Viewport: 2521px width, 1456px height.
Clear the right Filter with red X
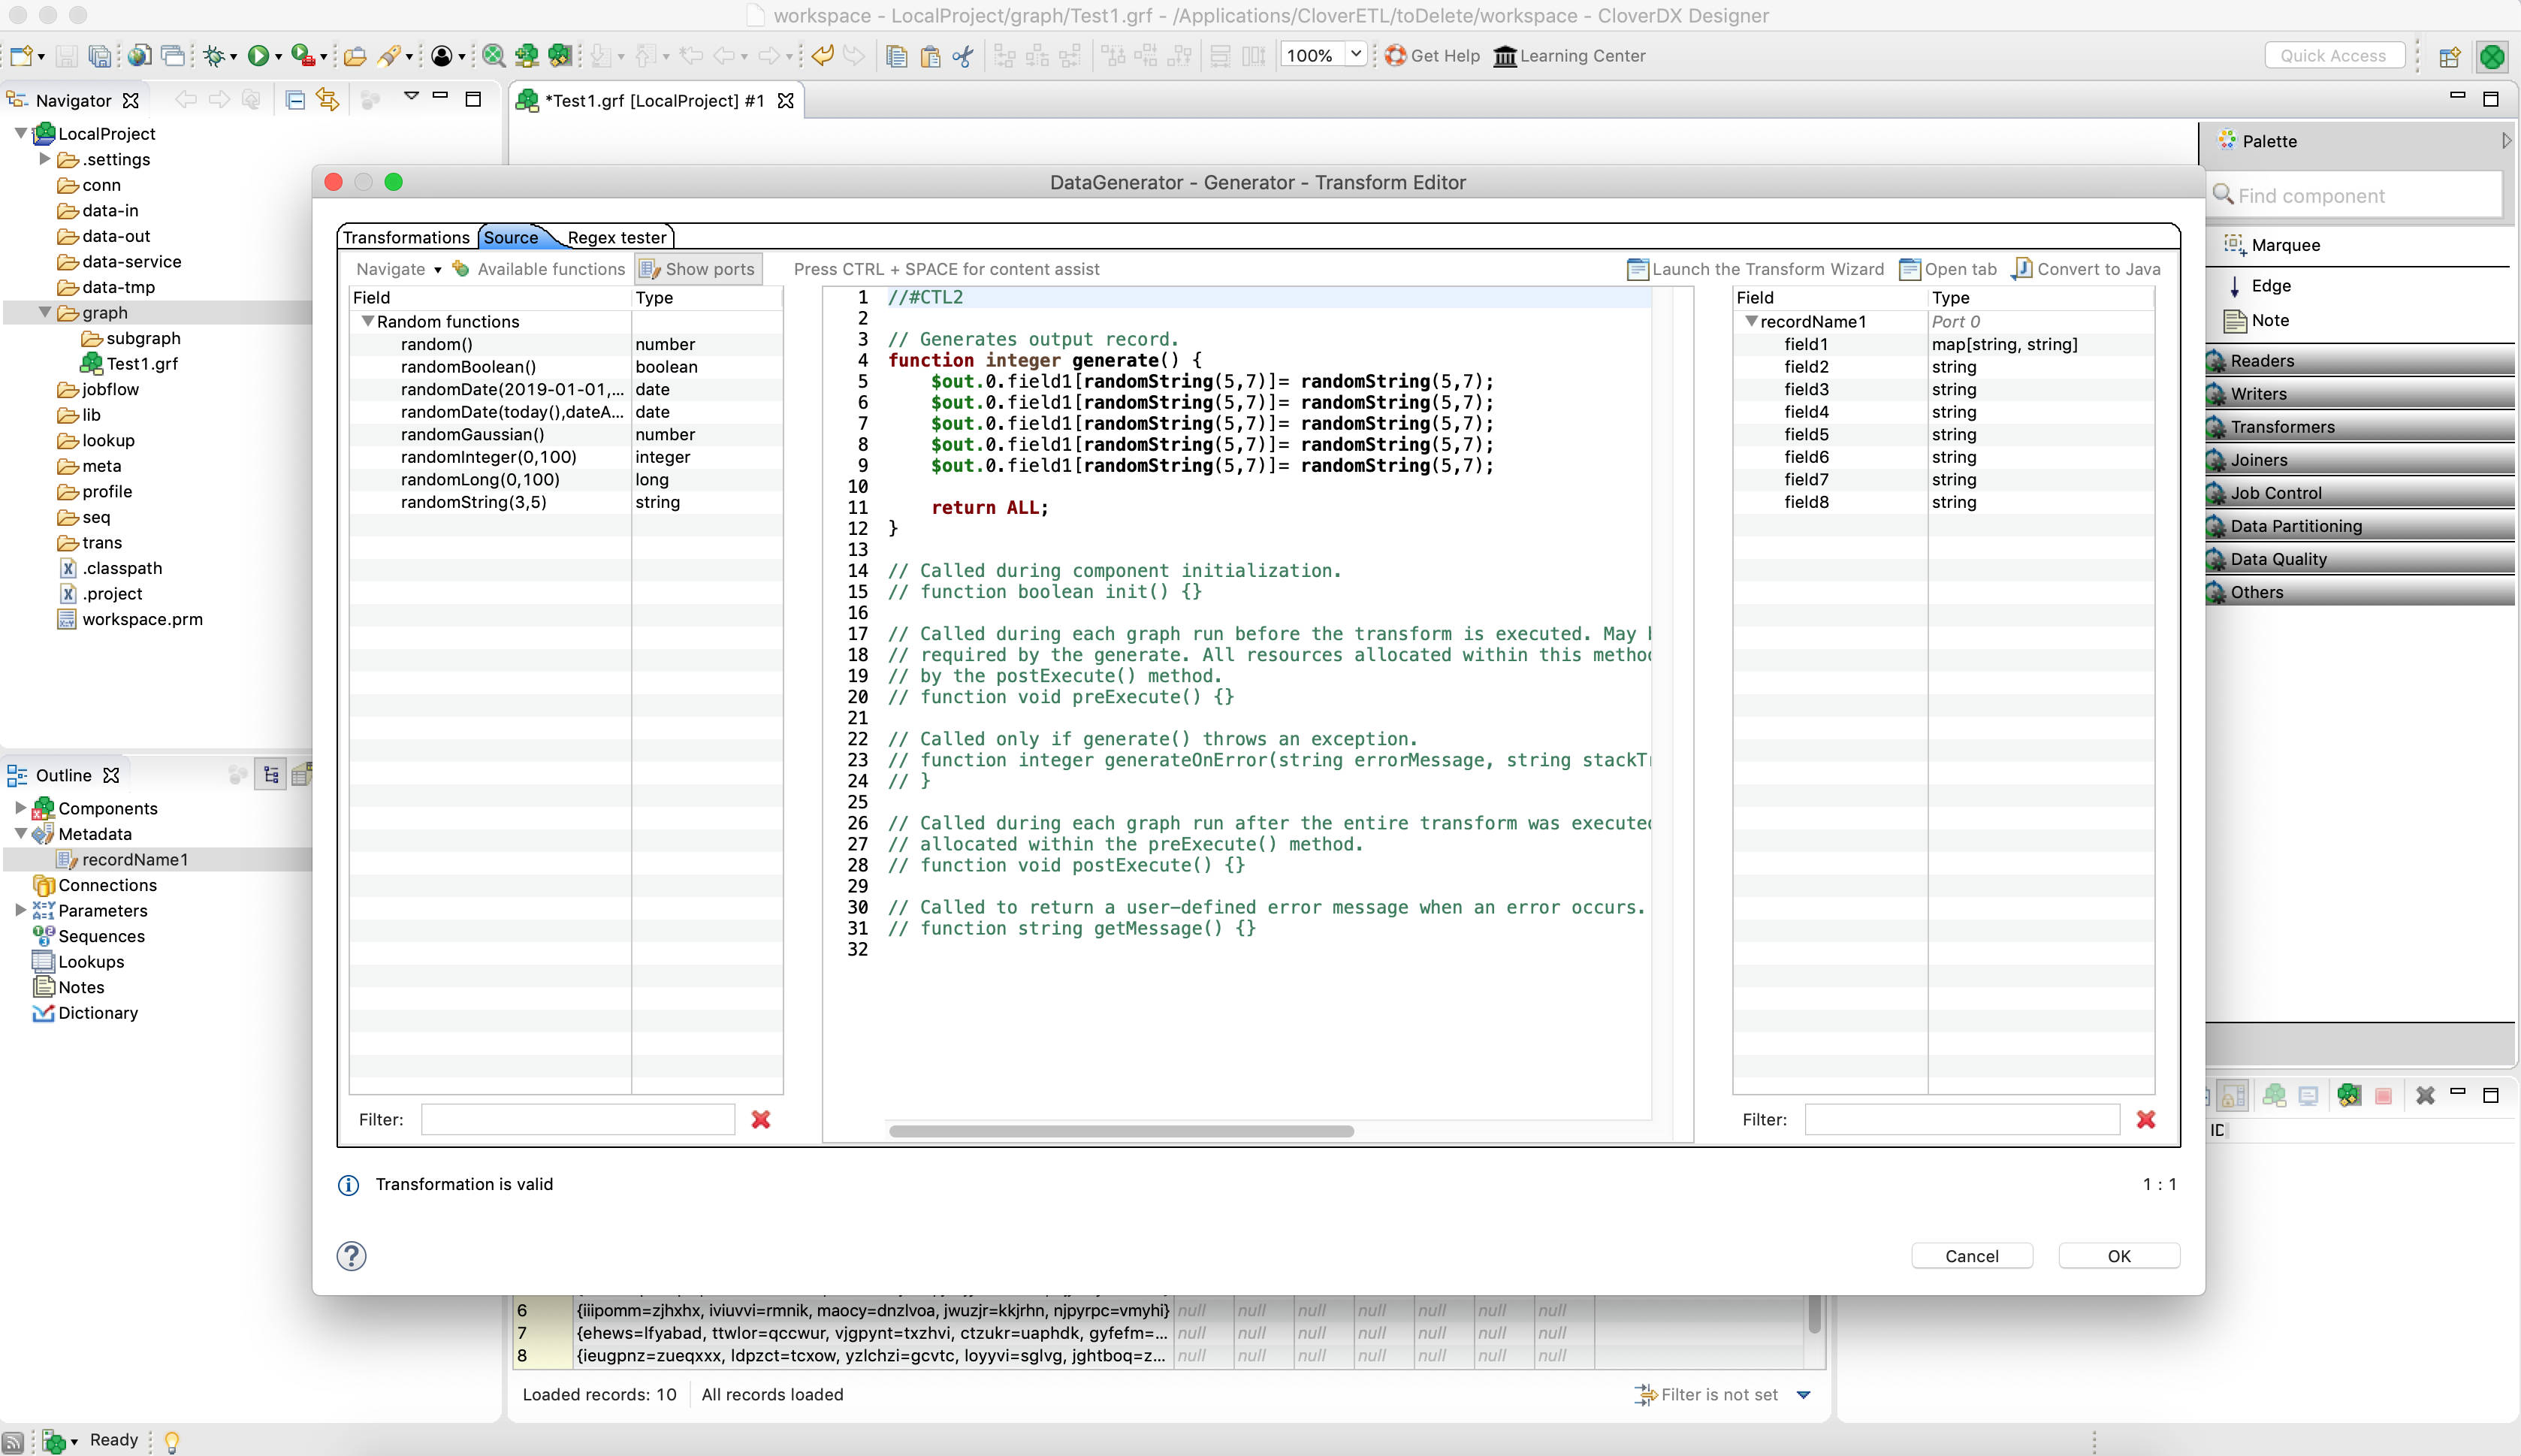(2145, 1119)
